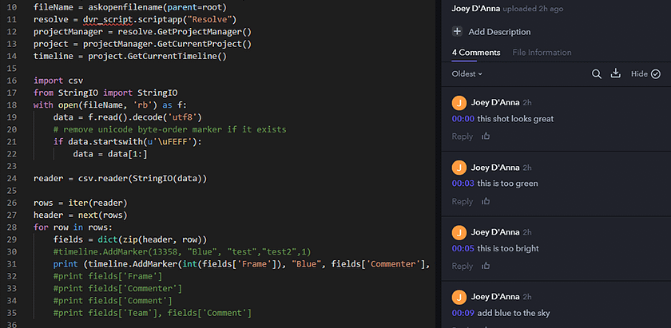Click comment text 'this is too bright'
The image size is (671, 328).
508,248
